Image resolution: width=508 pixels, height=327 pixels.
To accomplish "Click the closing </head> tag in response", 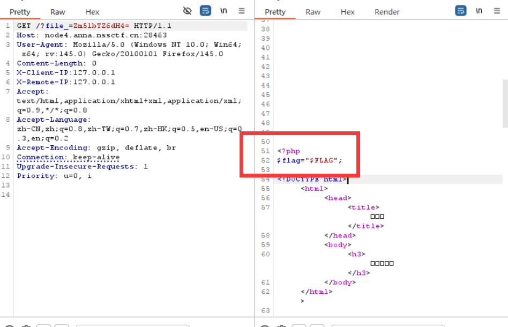I will [340, 236].
